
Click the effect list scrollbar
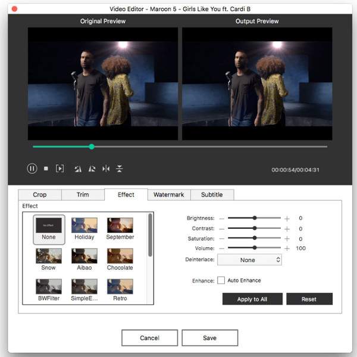click(x=150, y=235)
